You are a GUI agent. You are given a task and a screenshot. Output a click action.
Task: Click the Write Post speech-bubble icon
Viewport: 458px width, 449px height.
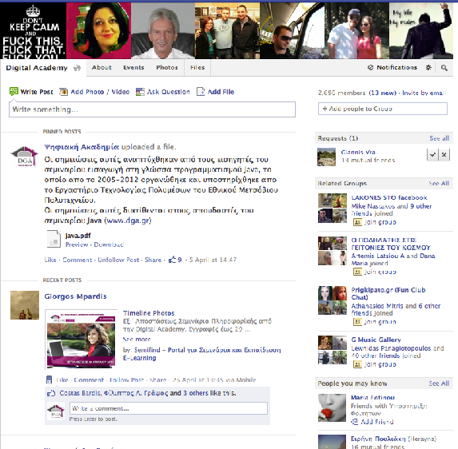tap(14, 91)
